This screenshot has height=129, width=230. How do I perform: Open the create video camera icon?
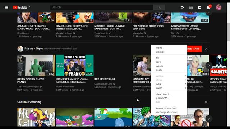[182, 7]
